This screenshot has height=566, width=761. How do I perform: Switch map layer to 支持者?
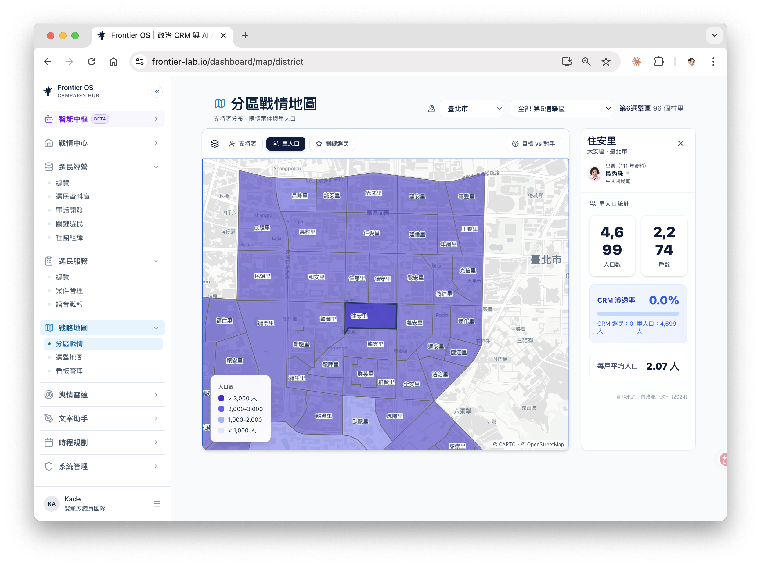[x=243, y=144]
